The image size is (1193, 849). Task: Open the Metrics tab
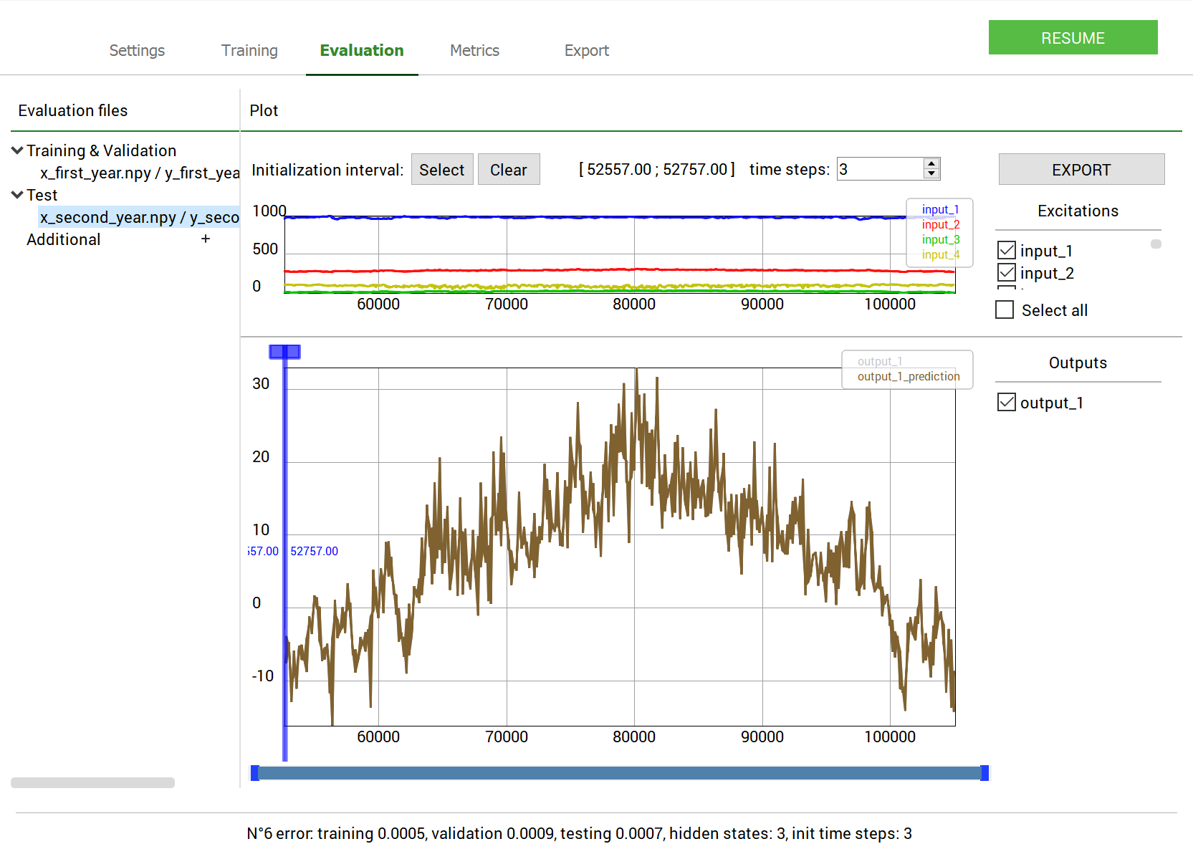(x=474, y=50)
